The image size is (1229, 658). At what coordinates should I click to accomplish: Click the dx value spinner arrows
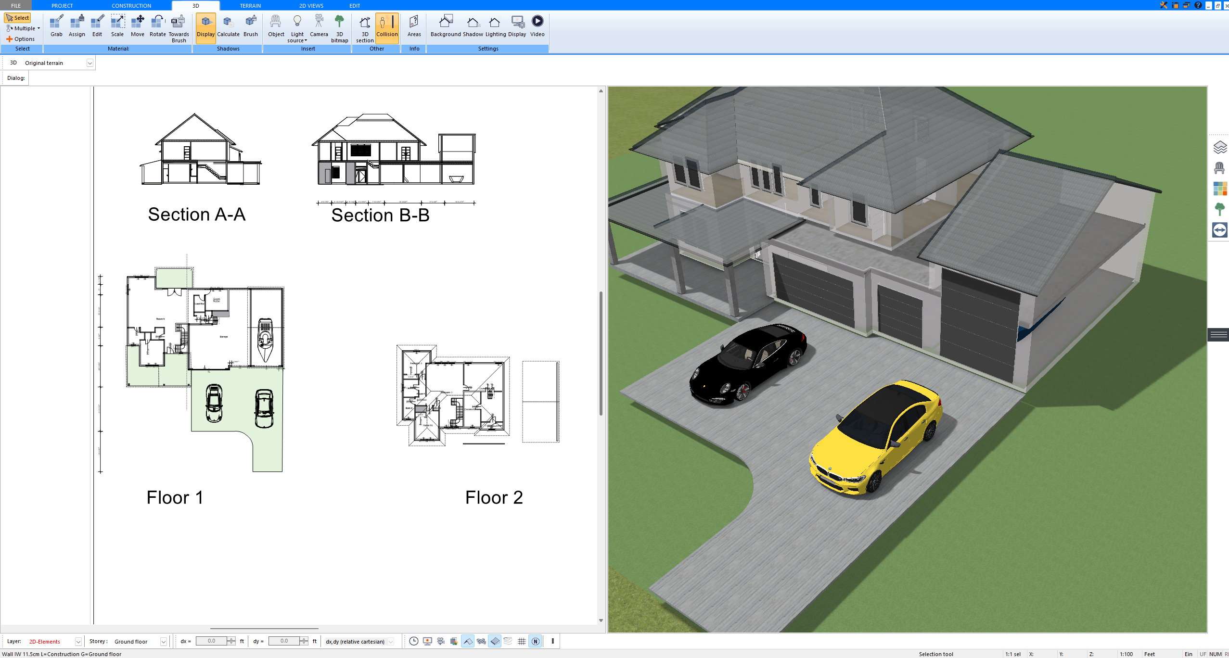pyautogui.click(x=231, y=641)
